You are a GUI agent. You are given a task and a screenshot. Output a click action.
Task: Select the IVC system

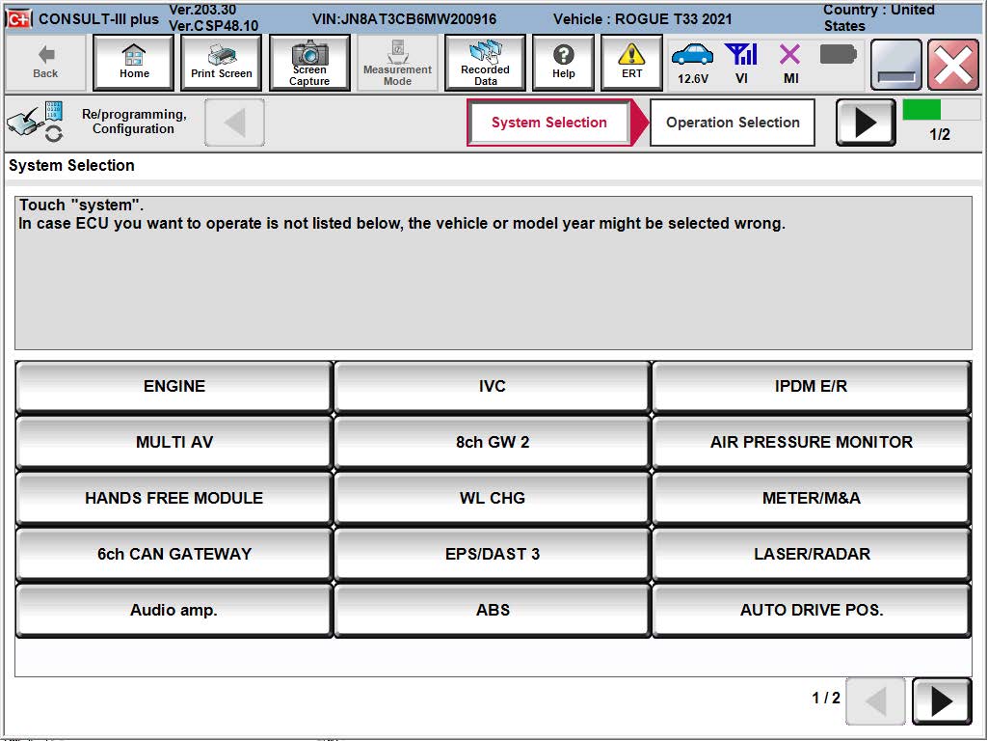[x=493, y=387]
